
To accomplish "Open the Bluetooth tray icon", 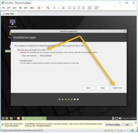I will (x=113, y=118).
